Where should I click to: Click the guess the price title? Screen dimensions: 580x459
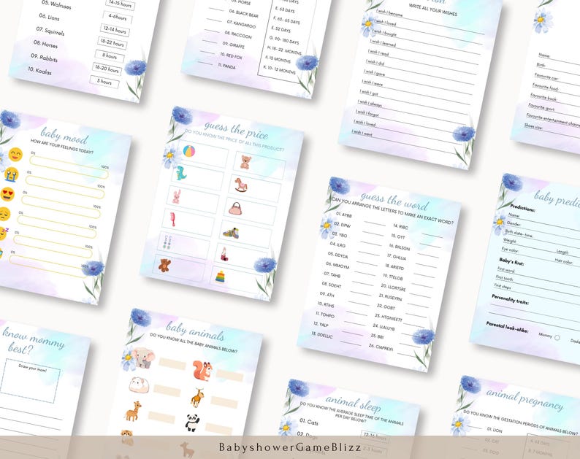236,130
